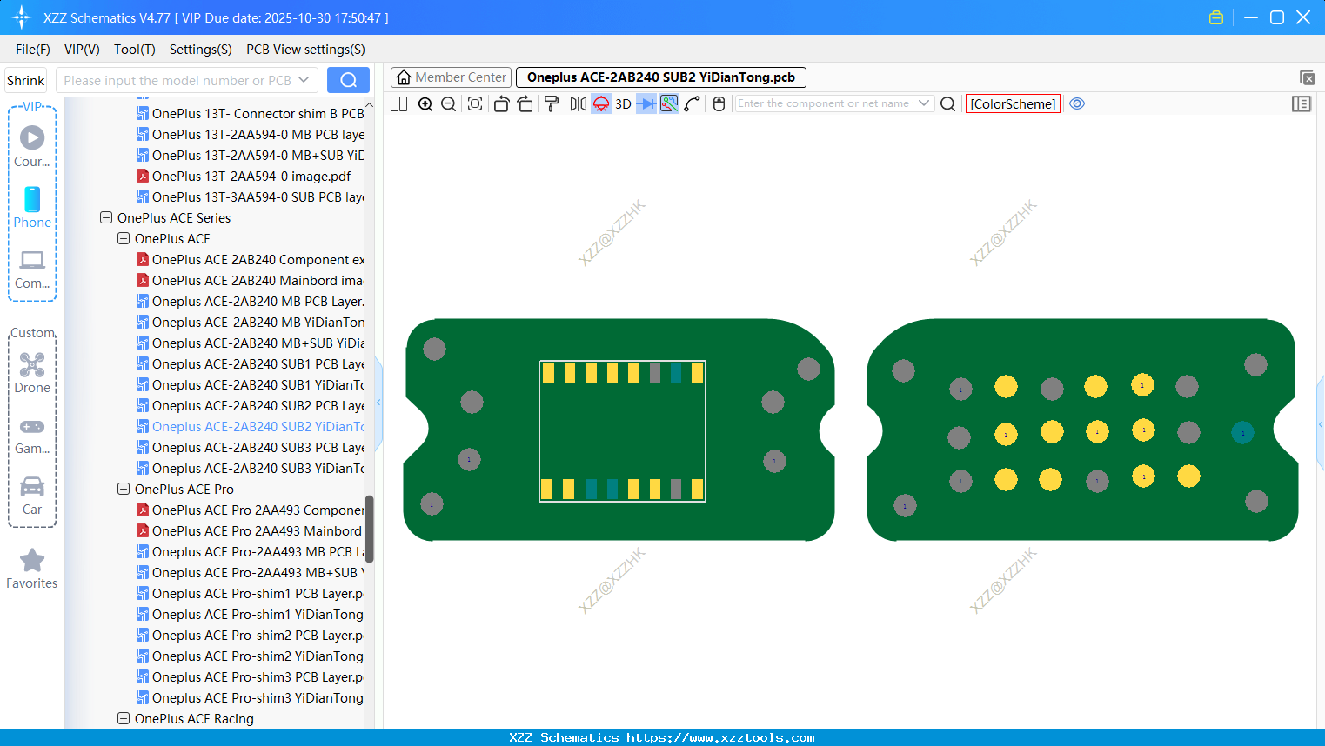The image size is (1325, 746).
Task: Toggle the net routing display icon
Action: [x=669, y=103]
